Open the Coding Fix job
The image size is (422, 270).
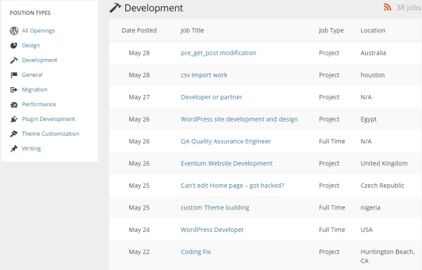pos(196,252)
